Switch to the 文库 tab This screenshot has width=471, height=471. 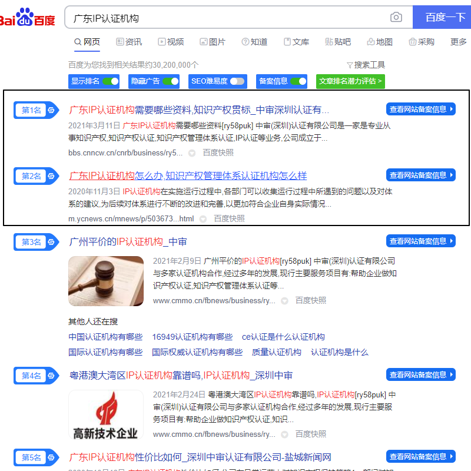click(296, 42)
